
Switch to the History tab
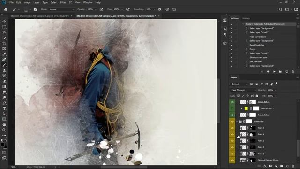[246, 18]
